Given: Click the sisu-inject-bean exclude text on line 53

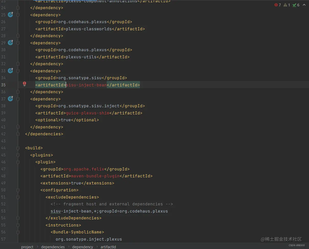Looking at the screenshot, I should [x=71, y=211].
